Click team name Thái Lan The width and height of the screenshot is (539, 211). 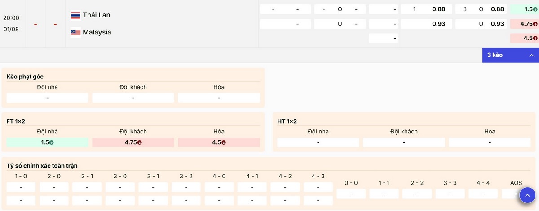[97, 15]
